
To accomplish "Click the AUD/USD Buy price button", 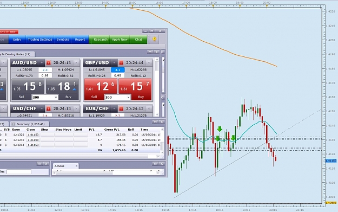I will [x=63, y=89].
